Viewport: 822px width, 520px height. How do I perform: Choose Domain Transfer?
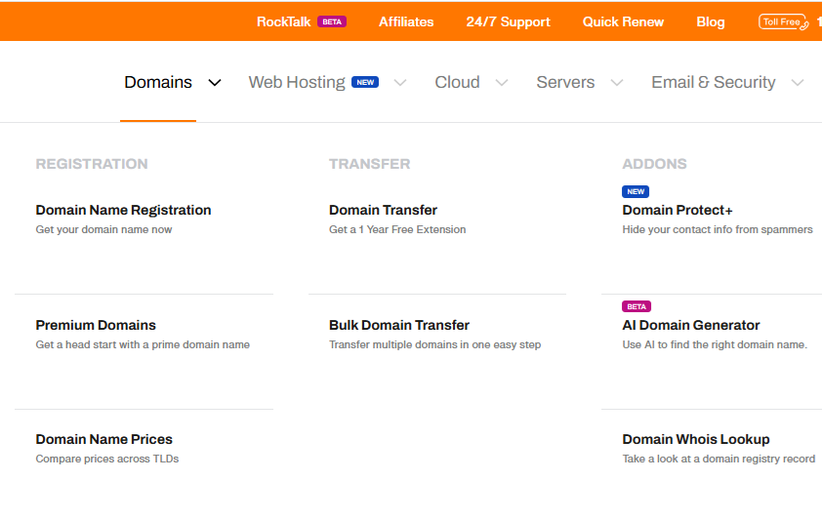click(x=383, y=210)
